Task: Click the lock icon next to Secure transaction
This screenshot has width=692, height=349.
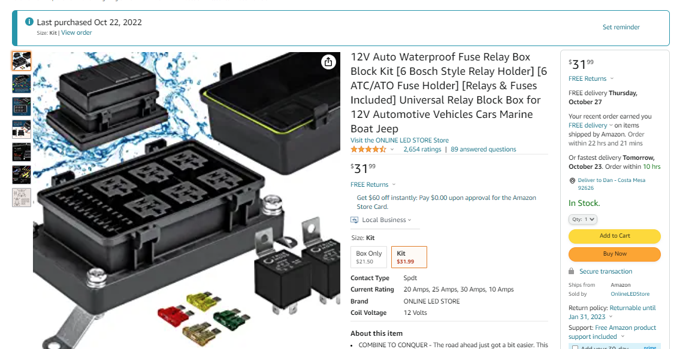Action: [x=572, y=271]
